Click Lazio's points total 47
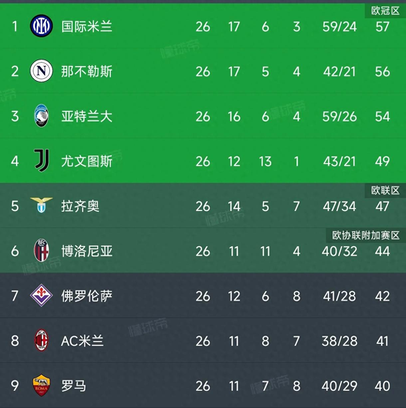The image size is (406, 408). (382, 206)
